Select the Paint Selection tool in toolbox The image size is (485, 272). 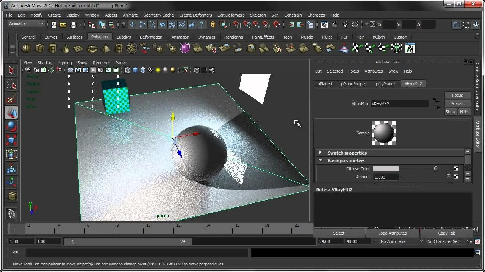(11, 99)
